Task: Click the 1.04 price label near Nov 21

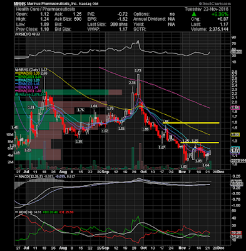Action: [x=206, y=165]
